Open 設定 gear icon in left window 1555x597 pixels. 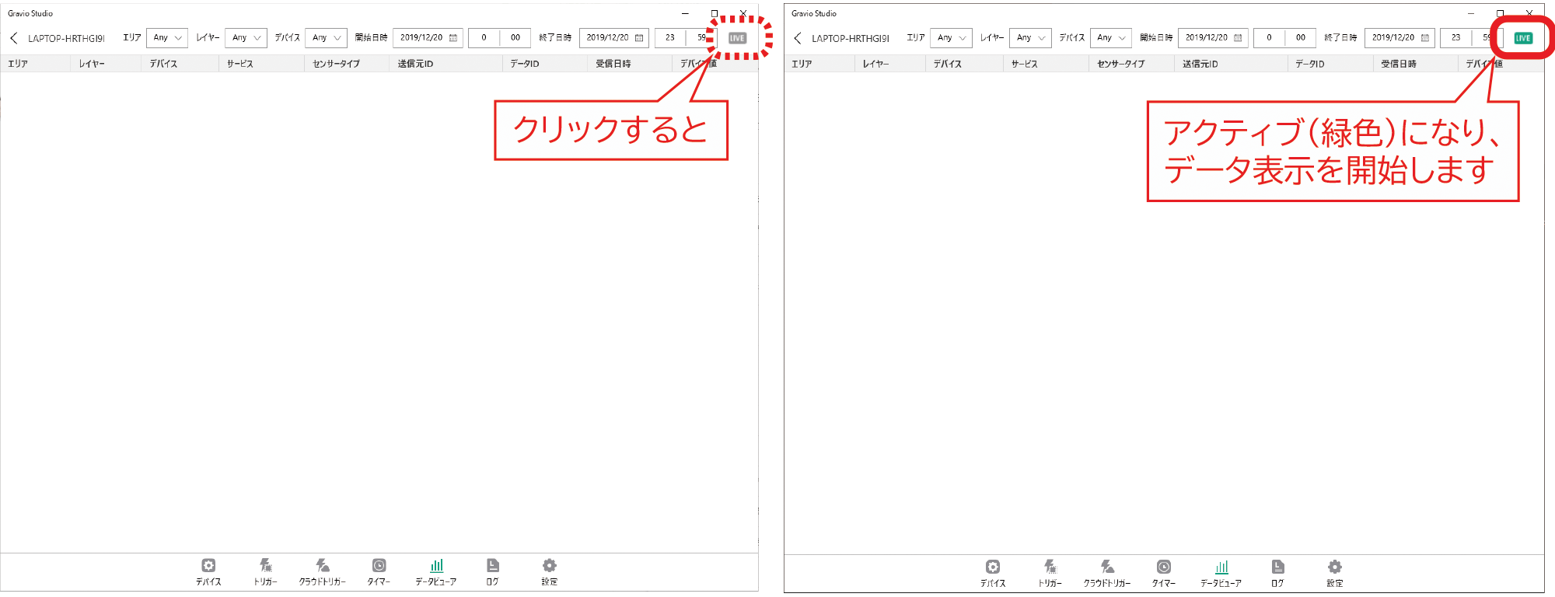pos(550,565)
